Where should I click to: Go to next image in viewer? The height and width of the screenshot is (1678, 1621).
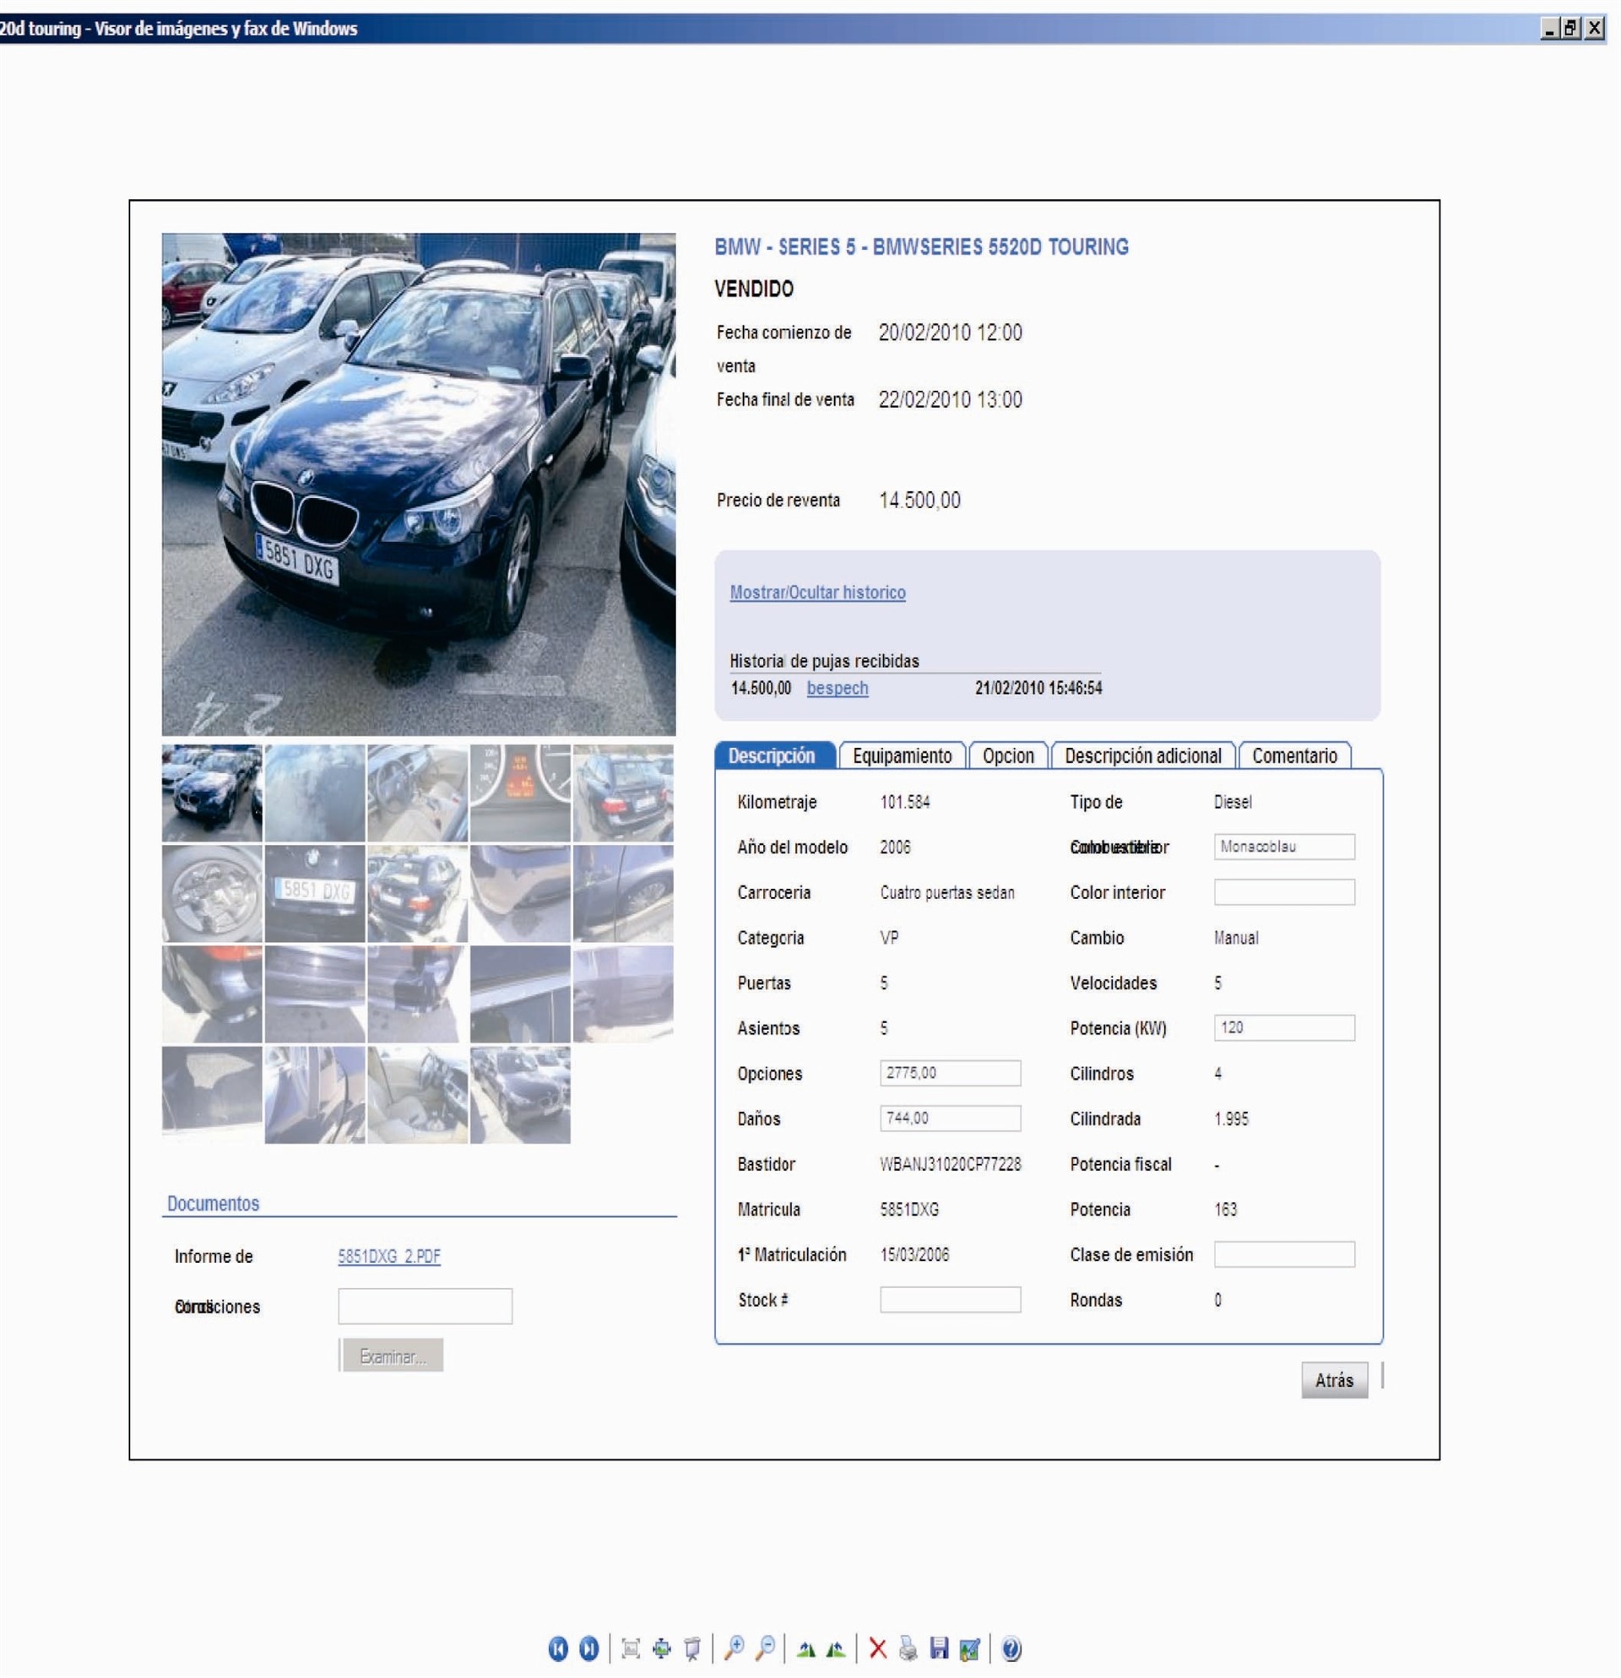(588, 1648)
